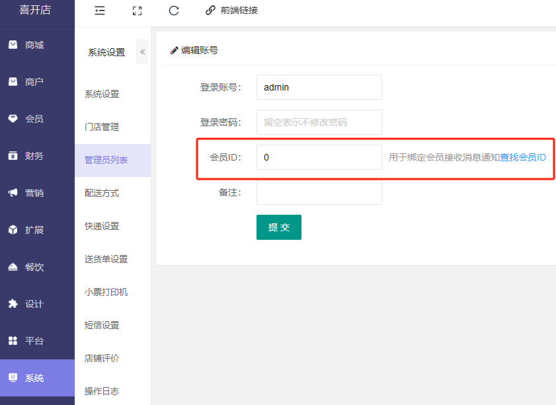Viewport: 556px width, 405px height.
Task: Click the 登录密码 field label
Action: coord(221,122)
